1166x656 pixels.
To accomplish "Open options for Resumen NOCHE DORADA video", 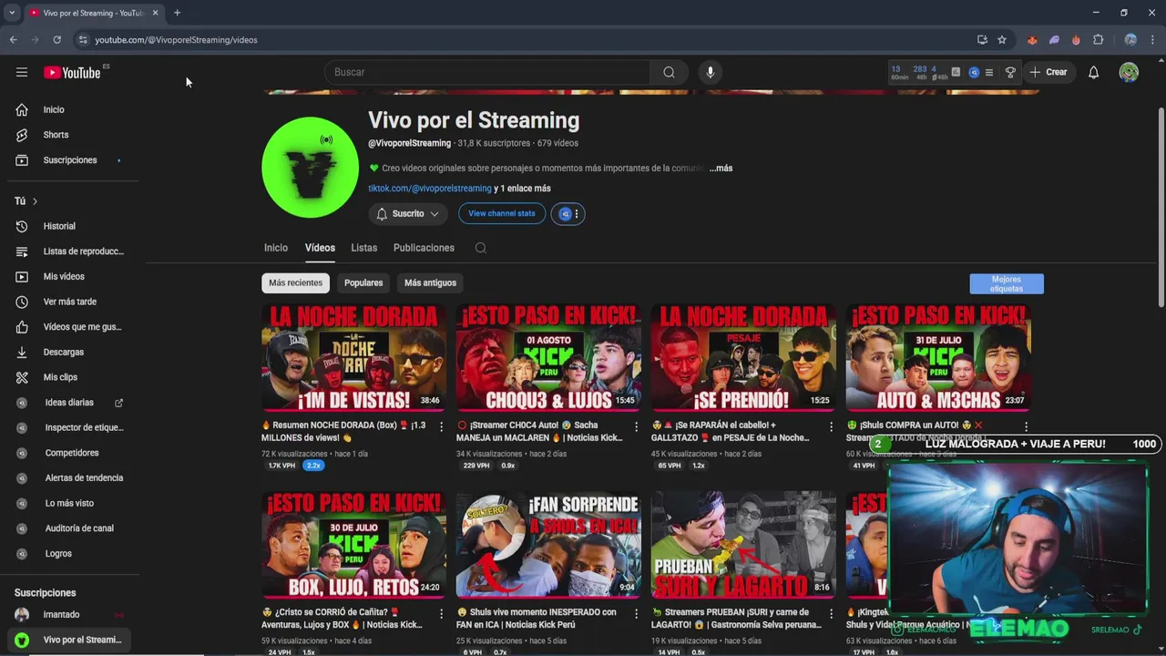I will click(441, 426).
